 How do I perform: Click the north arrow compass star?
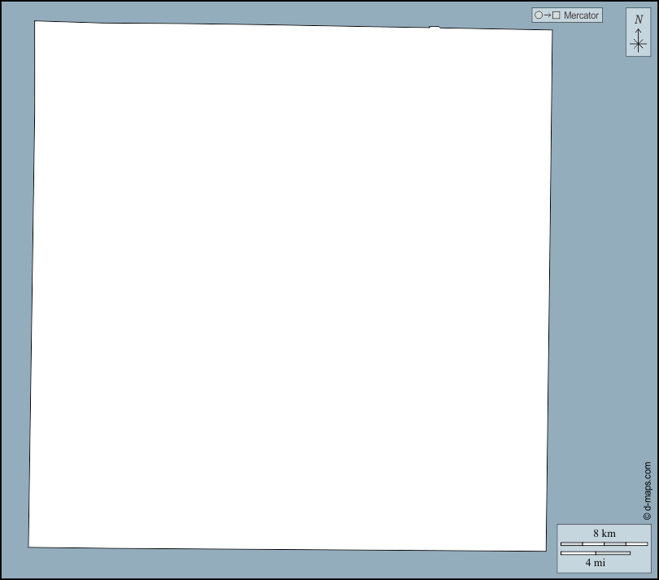(639, 45)
